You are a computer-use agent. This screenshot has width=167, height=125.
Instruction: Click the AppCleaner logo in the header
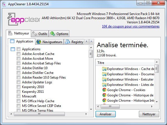[24, 19]
